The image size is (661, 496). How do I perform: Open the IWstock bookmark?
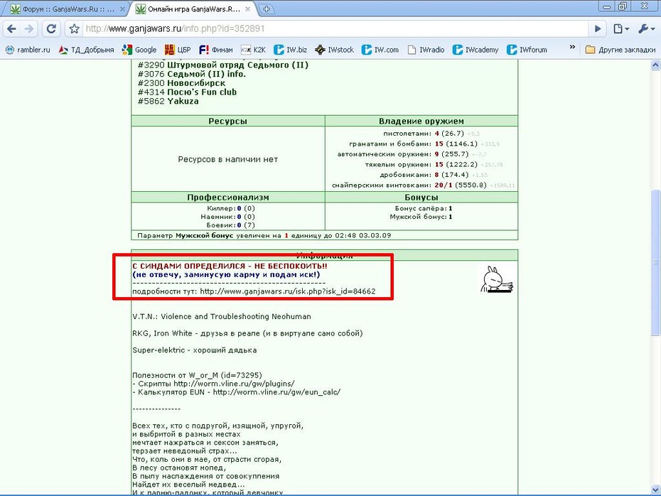point(334,50)
